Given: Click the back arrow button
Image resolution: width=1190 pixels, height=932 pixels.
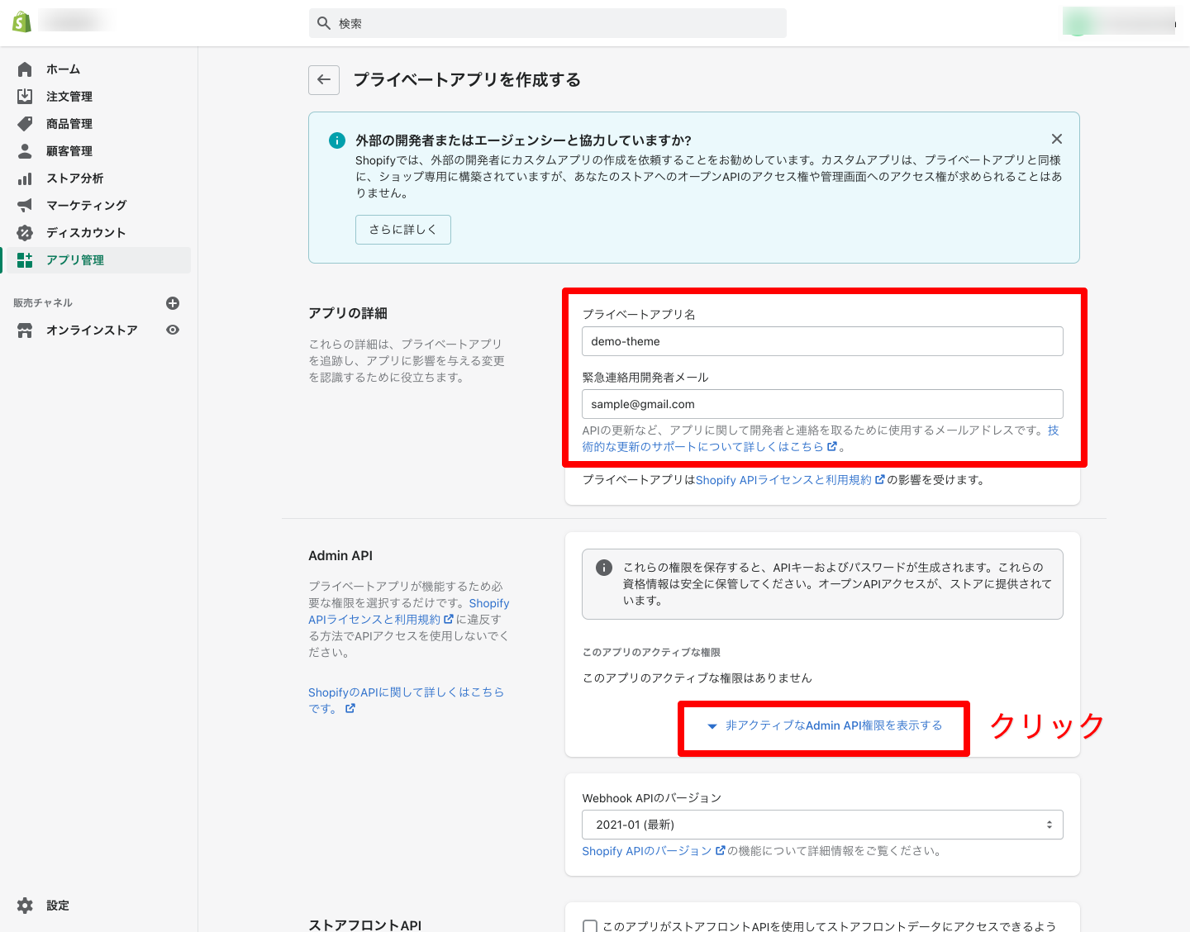Looking at the screenshot, I should pos(324,80).
